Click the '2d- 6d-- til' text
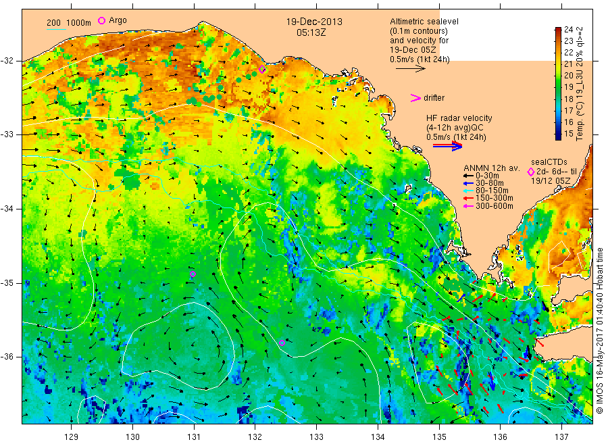 [557, 172]
